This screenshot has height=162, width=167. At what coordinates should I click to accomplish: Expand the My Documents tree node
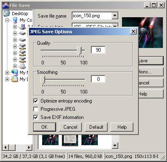point(7,79)
